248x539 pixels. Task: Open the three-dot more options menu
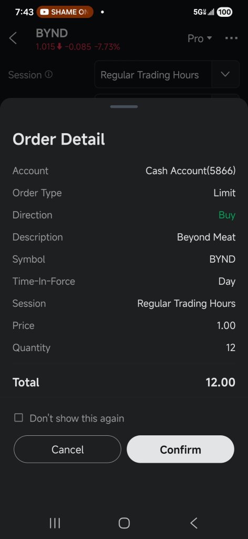point(231,38)
